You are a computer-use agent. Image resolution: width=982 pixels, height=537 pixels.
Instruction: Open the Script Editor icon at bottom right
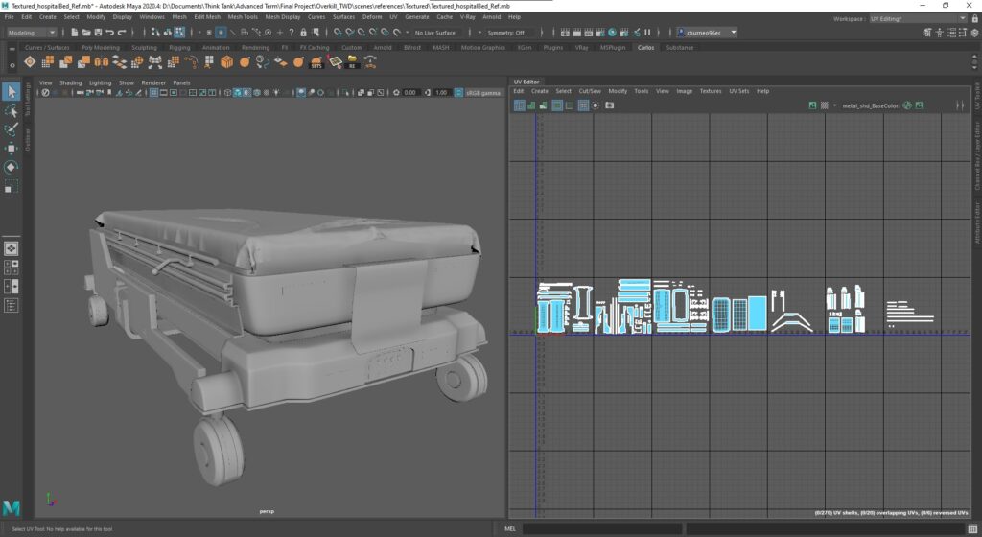click(x=972, y=529)
